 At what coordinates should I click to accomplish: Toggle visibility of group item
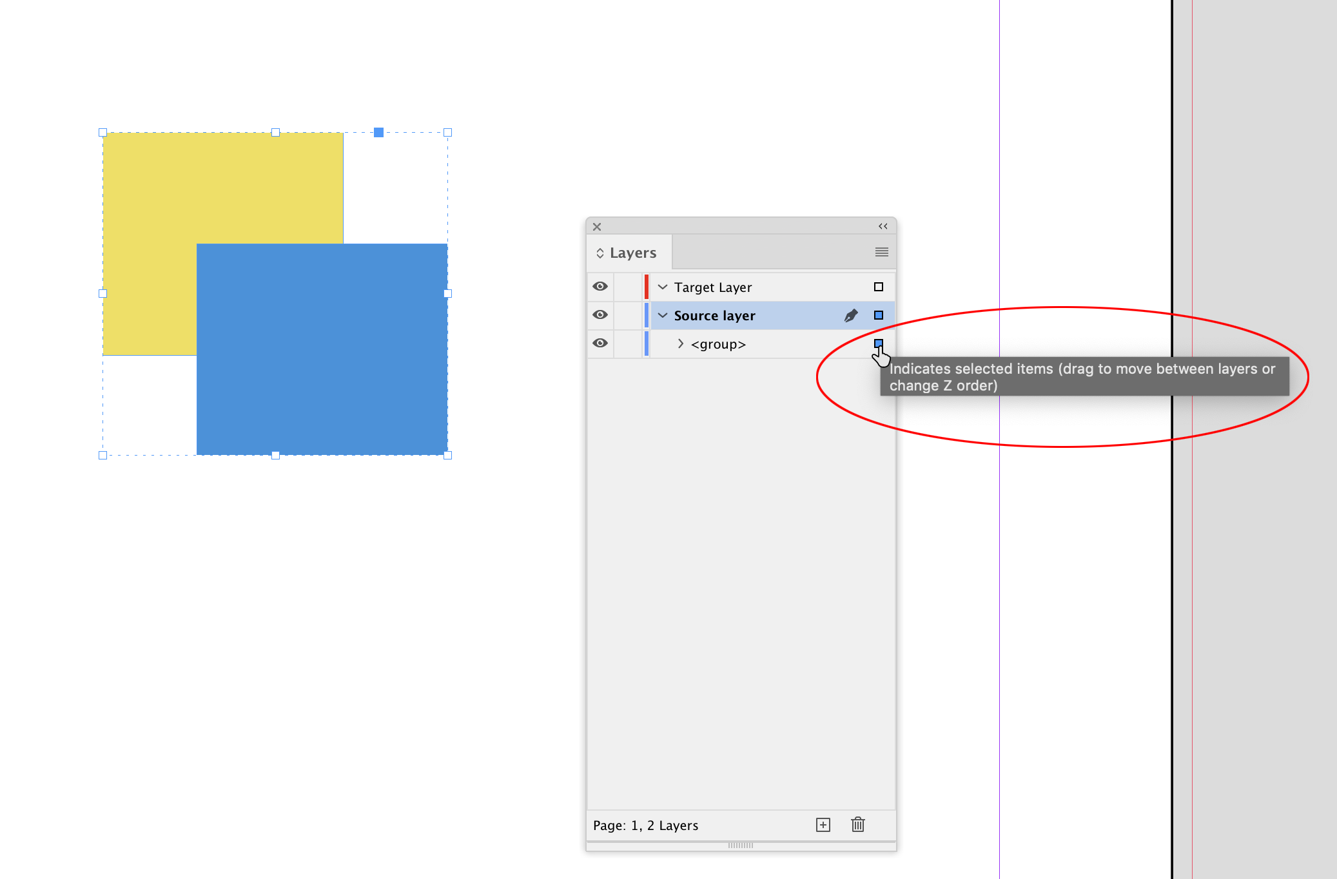(598, 343)
